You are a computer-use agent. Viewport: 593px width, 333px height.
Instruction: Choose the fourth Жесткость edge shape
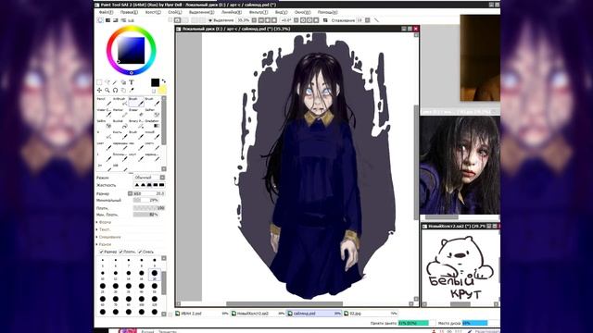coord(156,185)
